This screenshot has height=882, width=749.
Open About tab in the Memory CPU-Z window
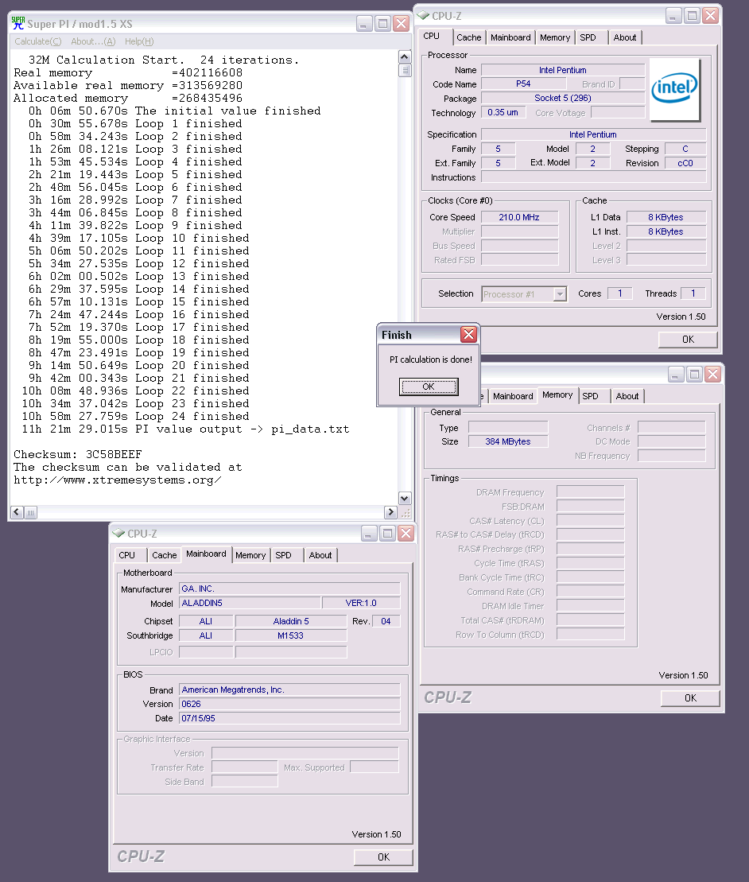(x=627, y=396)
